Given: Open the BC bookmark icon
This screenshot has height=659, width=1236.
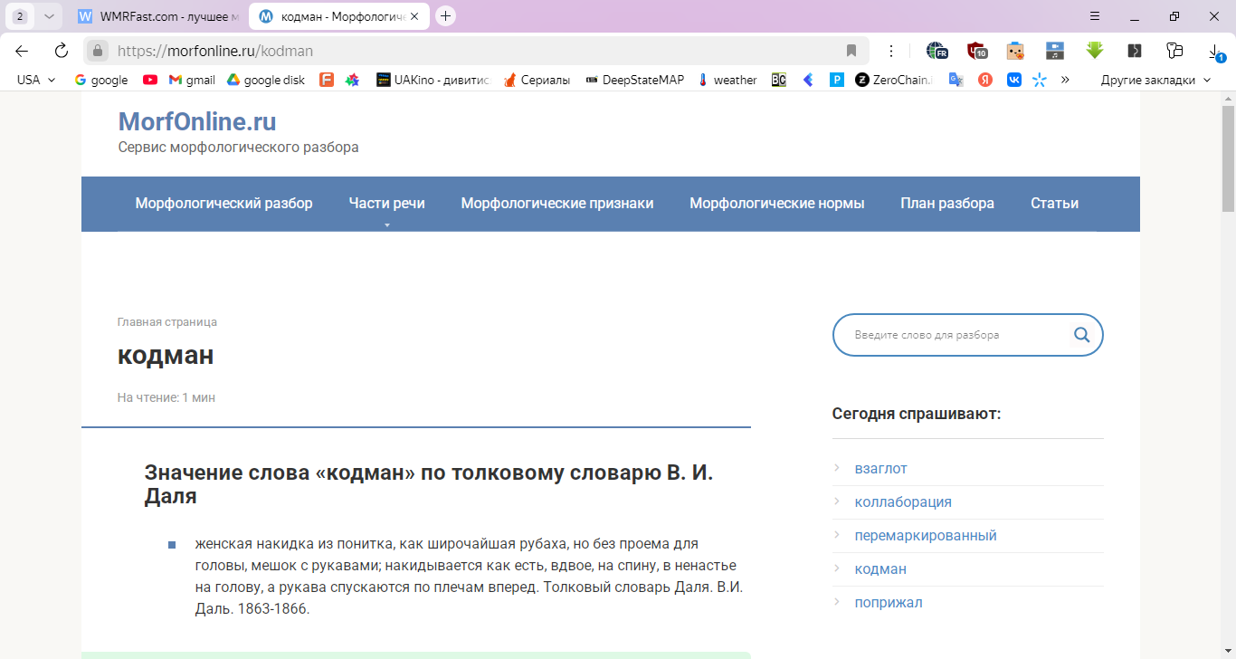Looking at the screenshot, I should point(779,80).
